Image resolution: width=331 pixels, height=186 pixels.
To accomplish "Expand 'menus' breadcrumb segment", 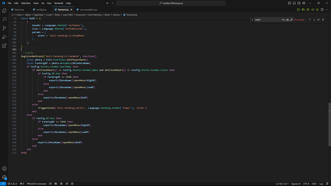I will coord(116,15).
